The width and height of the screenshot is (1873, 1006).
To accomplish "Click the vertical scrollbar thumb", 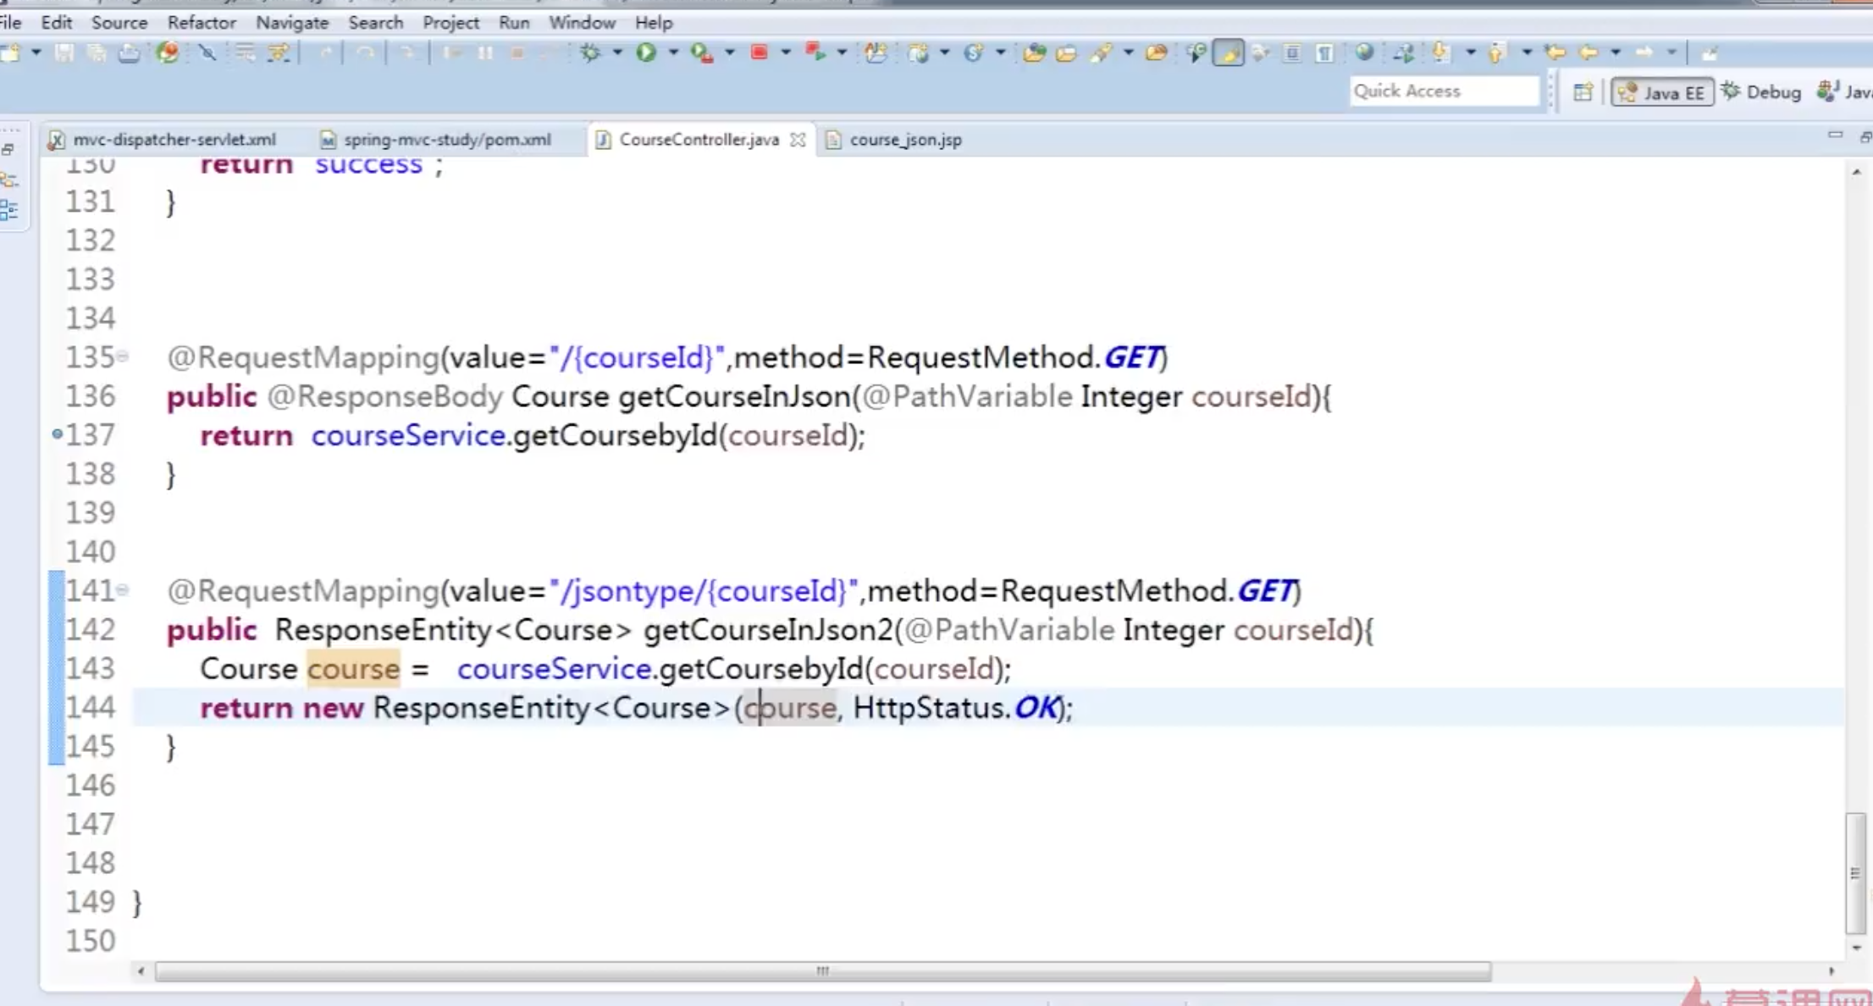I will tap(1855, 872).
